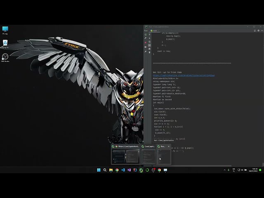Image resolution: width=264 pixels, height=198 pixels.
Task: Open the IntelliJ IDEA taskbar icon
Action: (x=135, y=170)
